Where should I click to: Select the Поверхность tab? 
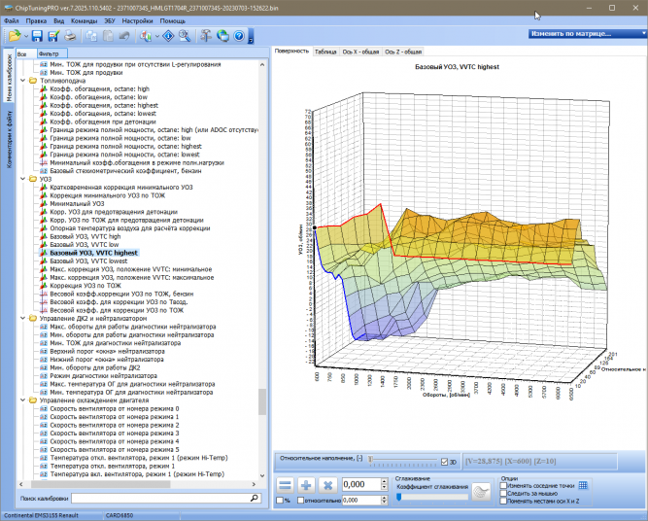(x=291, y=51)
